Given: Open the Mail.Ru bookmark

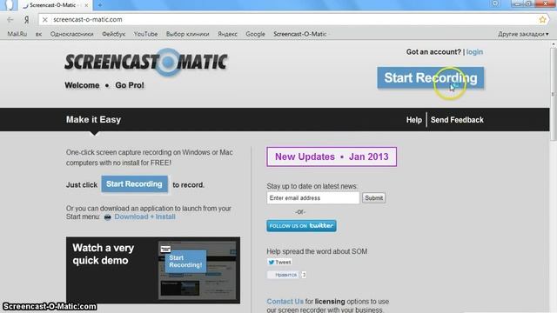Looking at the screenshot, I should tap(17, 34).
